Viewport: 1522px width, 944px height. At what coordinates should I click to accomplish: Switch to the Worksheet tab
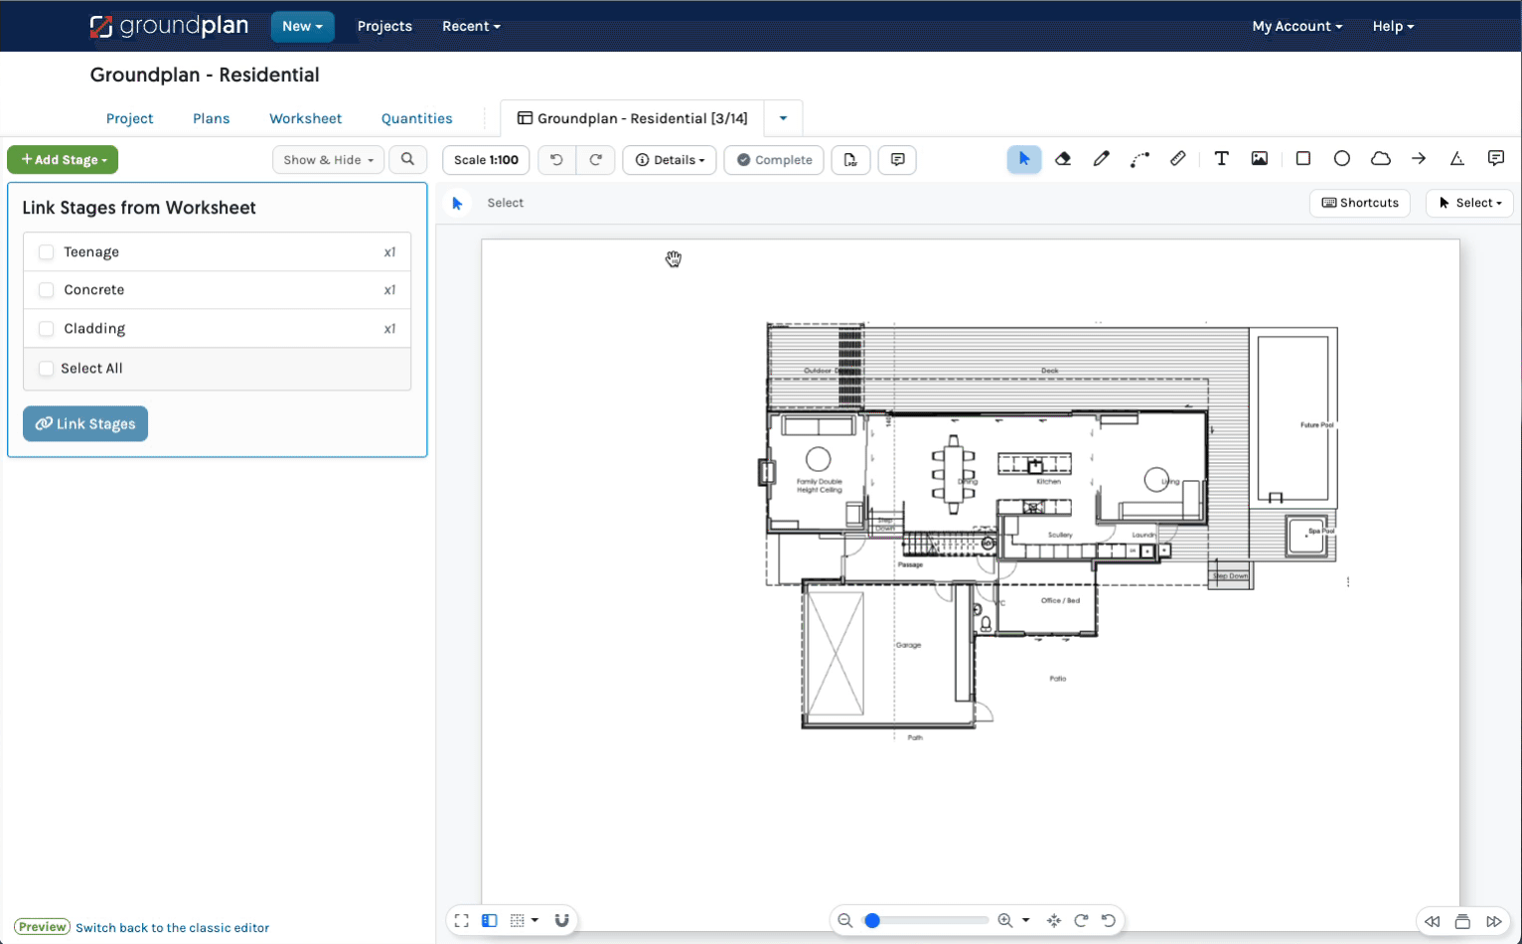pyautogui.click(x=306, y=118)
